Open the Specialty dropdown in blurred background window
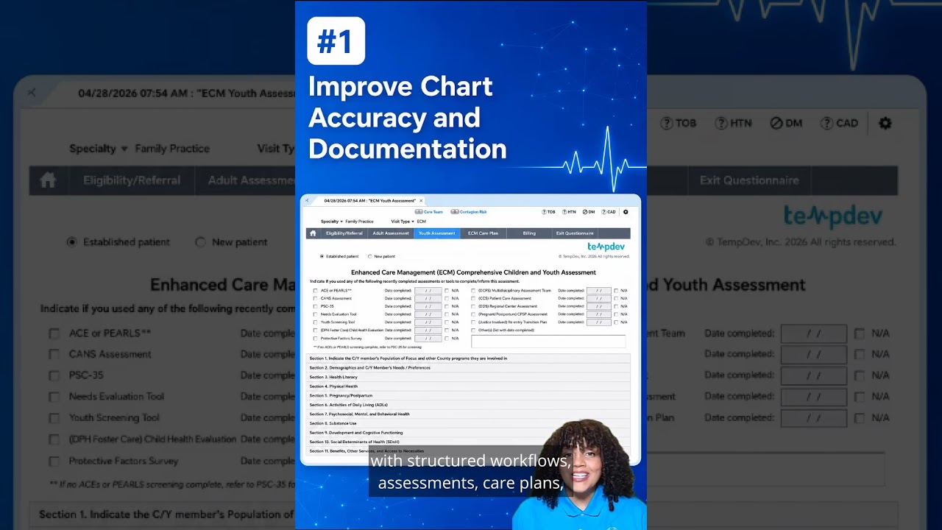This screenshot has height=530, width=942. 99,149
